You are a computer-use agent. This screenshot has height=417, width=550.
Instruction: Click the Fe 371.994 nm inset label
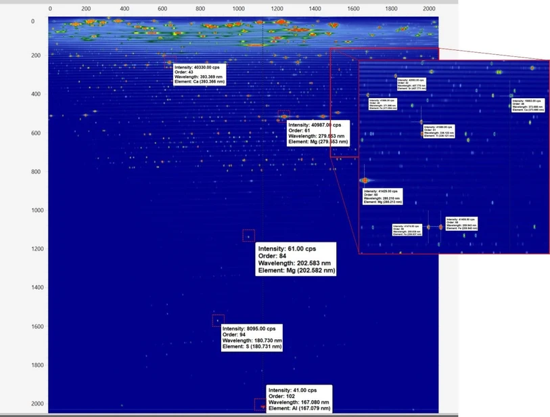tap(382, 104)
